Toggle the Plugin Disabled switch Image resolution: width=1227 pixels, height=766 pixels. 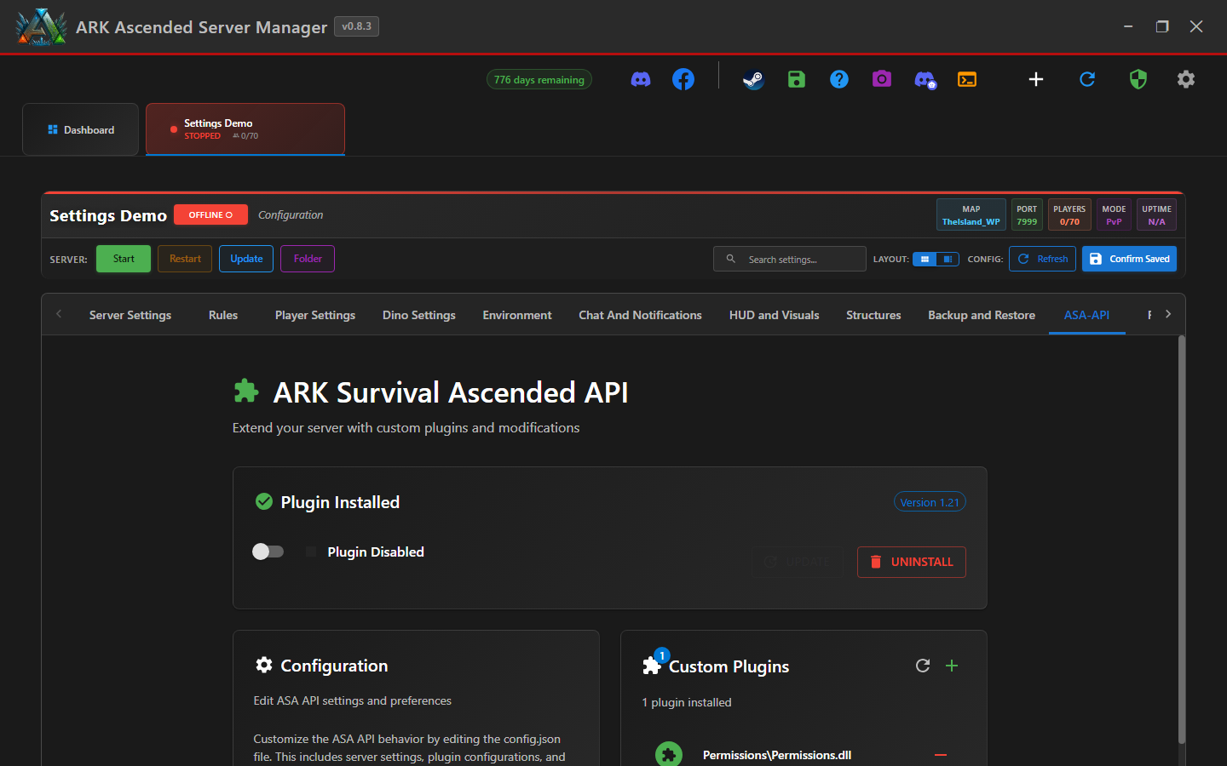[x=268, y=552]
